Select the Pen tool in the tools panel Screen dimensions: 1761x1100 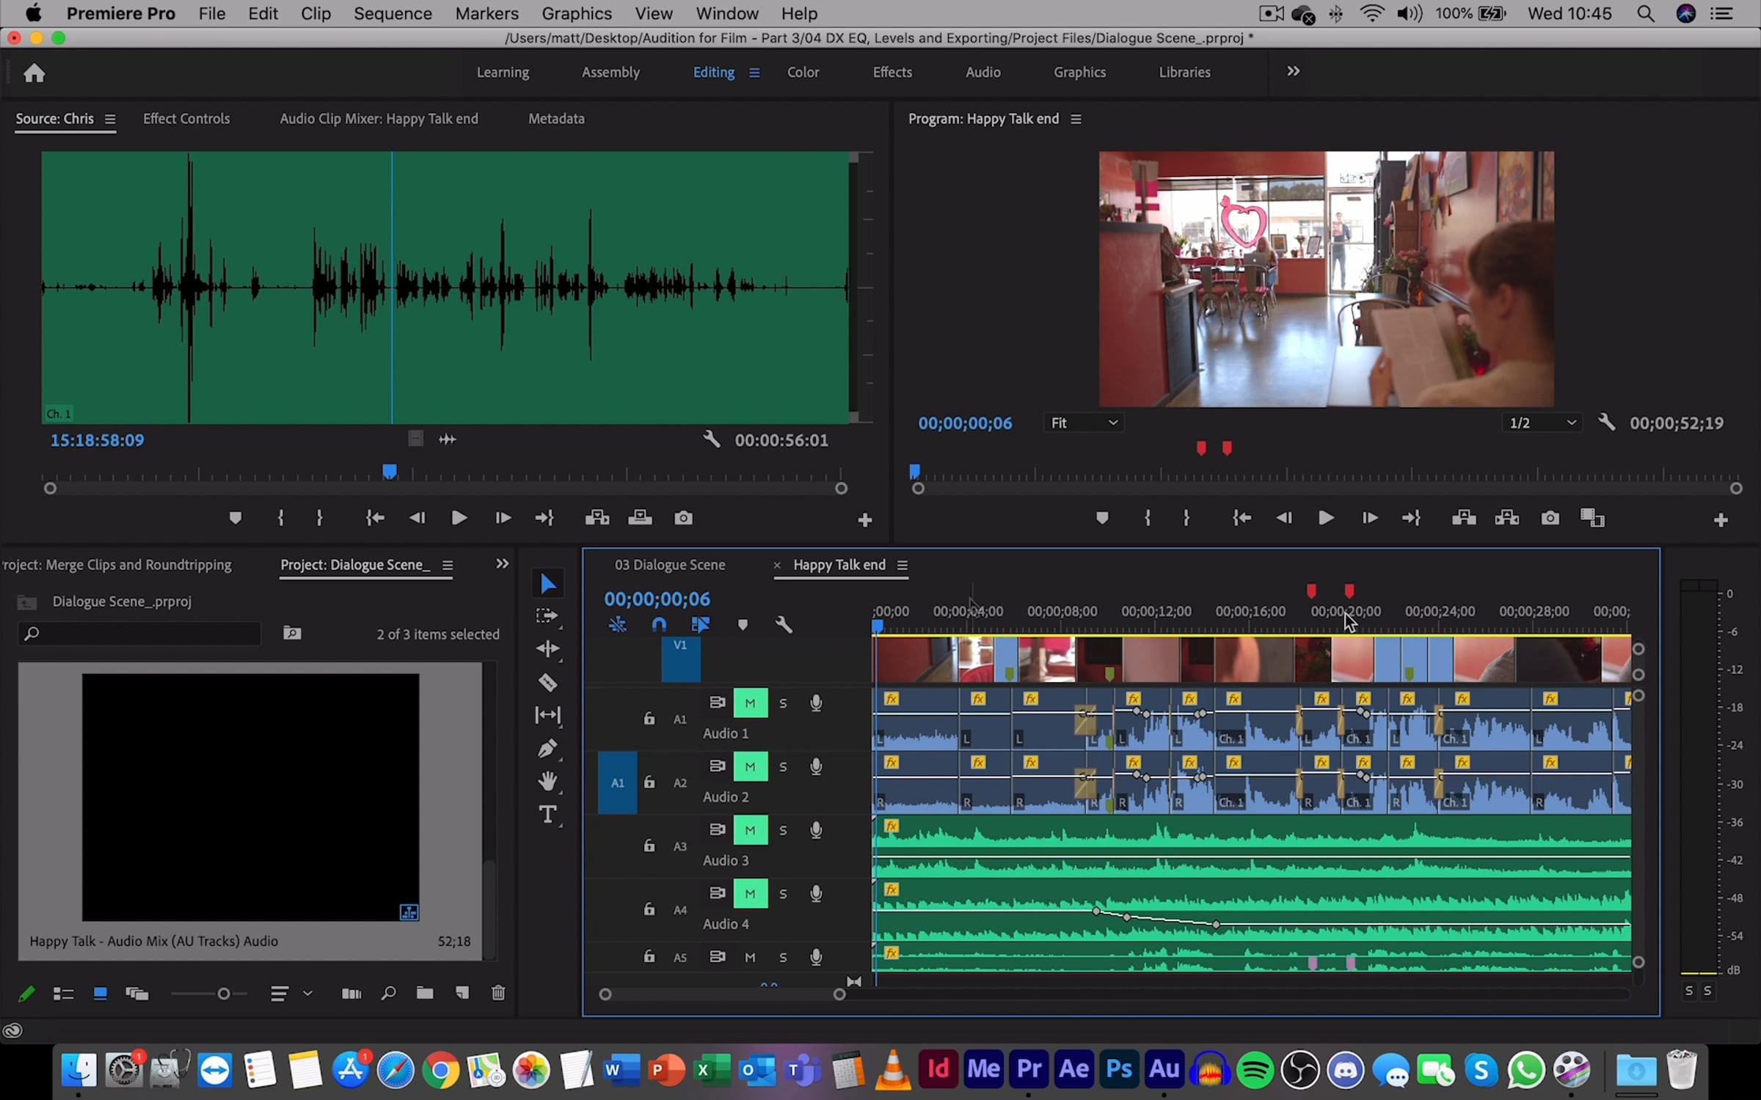point(547,748)
